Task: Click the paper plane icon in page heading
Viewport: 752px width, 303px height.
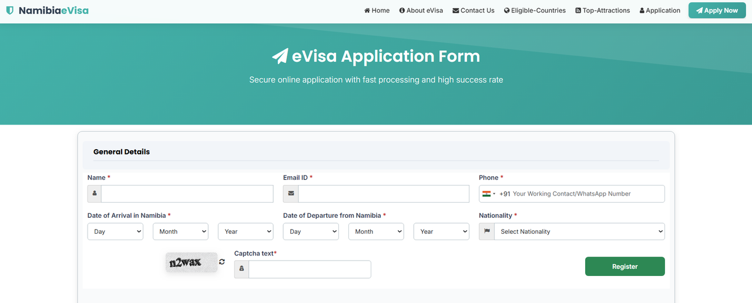Action: pyautogui.click(x=280, y=56)
